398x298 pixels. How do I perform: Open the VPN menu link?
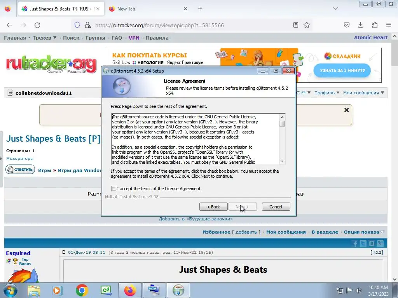[134, 38]
